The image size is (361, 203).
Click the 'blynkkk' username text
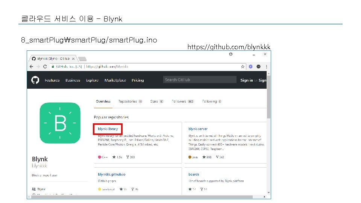click(39, 166)
